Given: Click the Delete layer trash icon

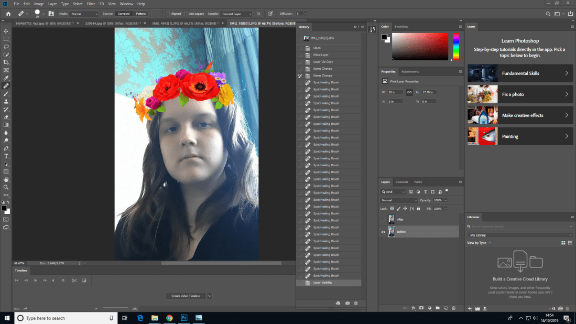Looking at the screenshot, I should 453,308.
